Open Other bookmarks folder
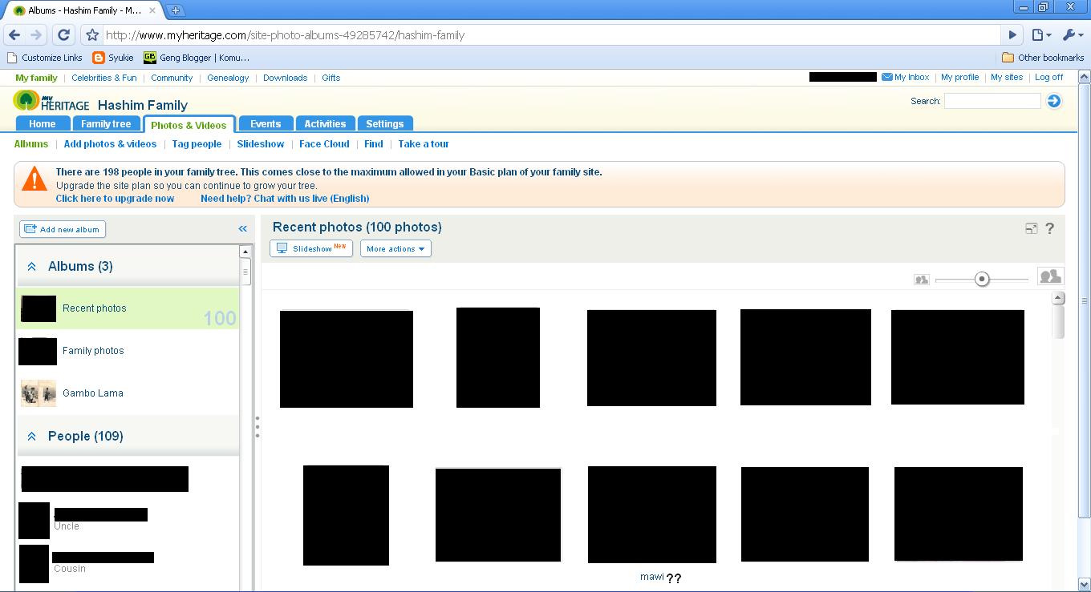 click(1043, 58)
